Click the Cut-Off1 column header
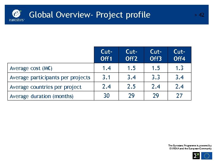The width and height of the screenshot is (214, 161). click(x=106, y=55)
